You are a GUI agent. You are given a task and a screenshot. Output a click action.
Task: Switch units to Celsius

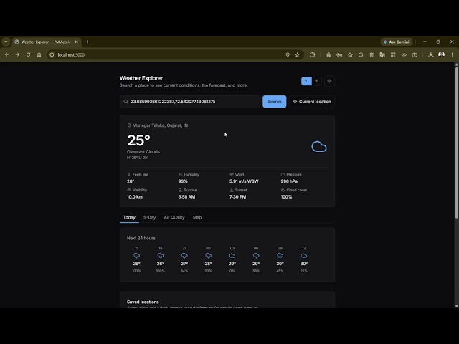(x=306, y=81)
